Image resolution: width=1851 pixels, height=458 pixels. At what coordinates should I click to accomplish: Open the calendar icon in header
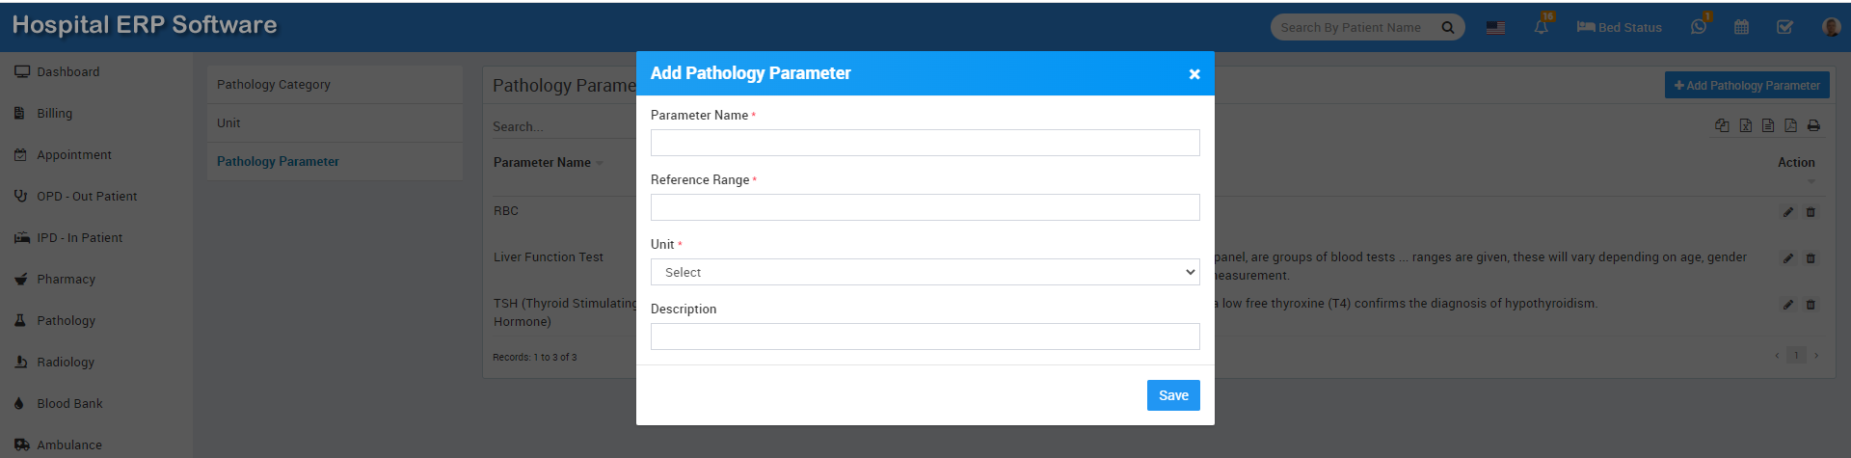pyautogui.click(x=1741, y=27)
